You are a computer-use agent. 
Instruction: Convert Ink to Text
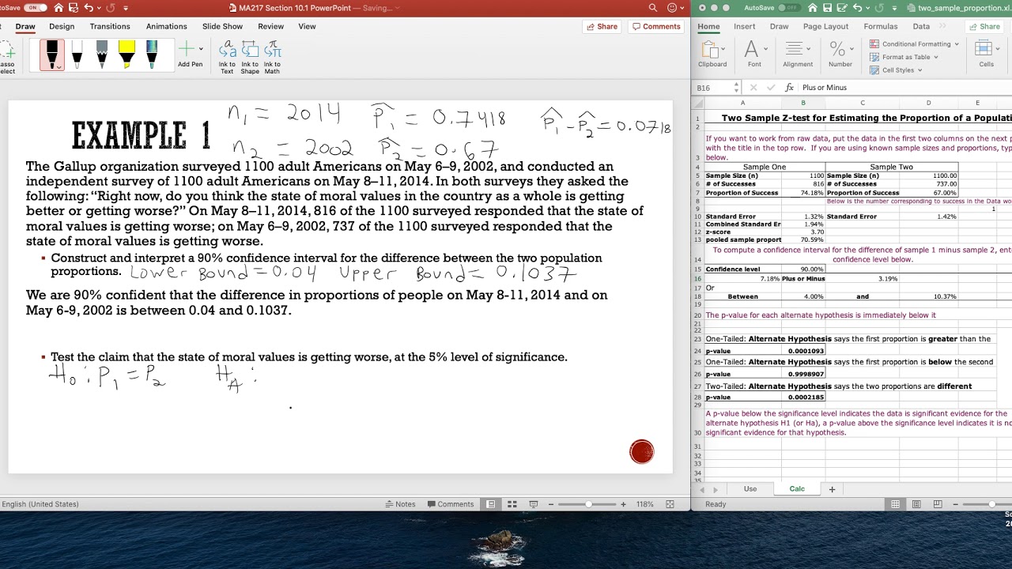pos(227,57)
